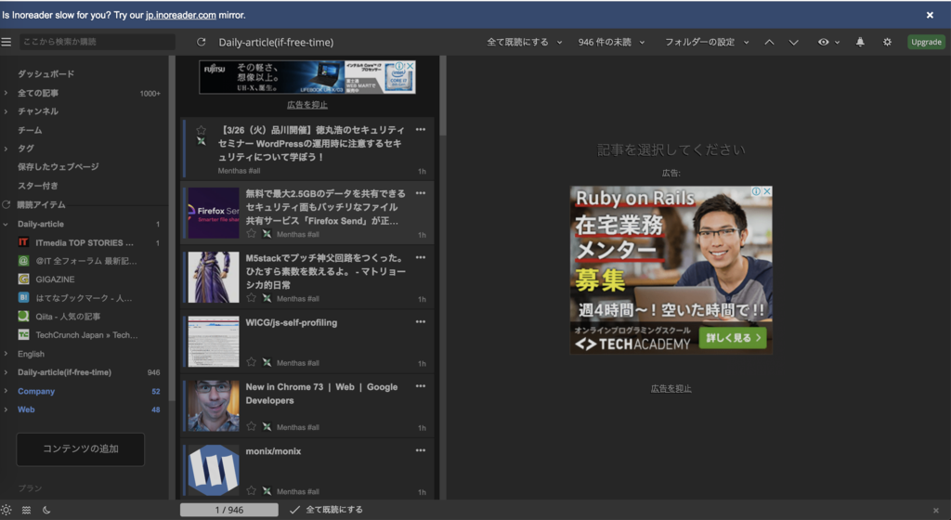Expand the 全ての記事 section
Screen dimensions: 951x520
tap(6, 93)
